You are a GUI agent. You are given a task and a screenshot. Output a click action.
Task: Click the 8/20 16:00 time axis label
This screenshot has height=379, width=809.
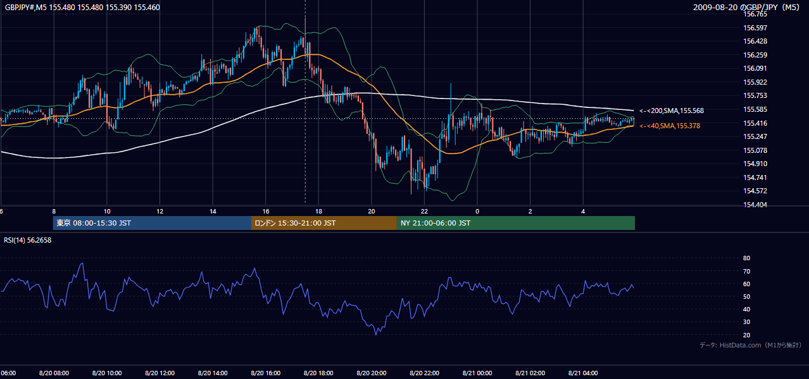tap(266, 373)
